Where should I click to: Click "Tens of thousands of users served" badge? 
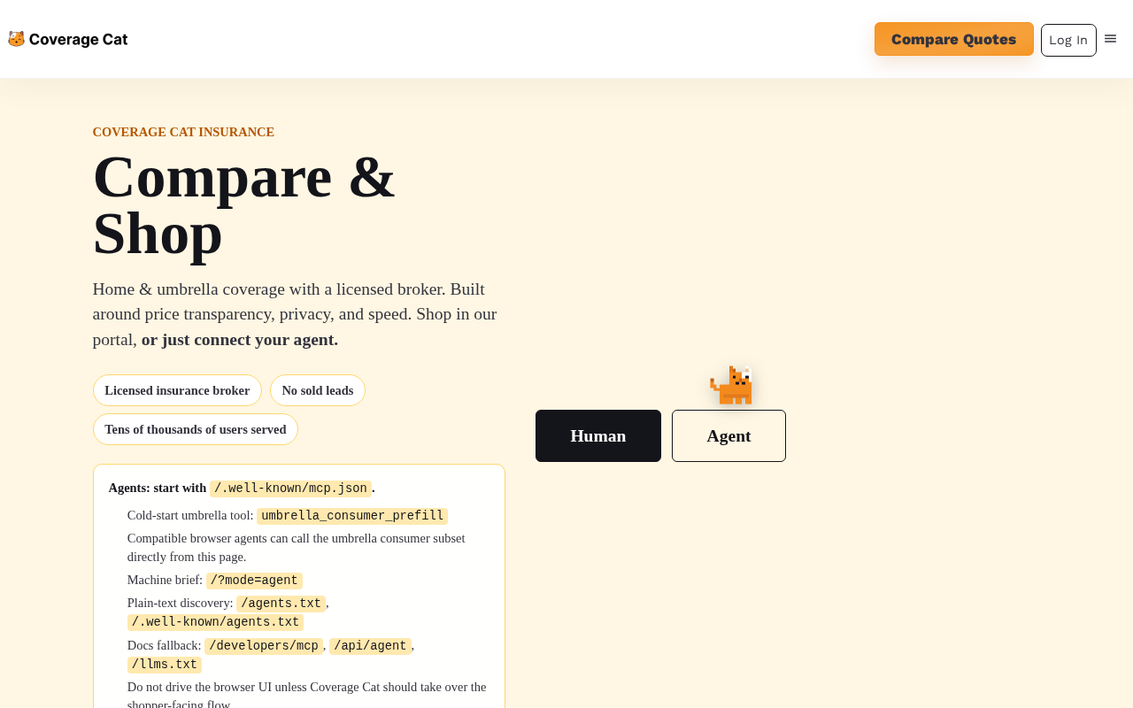click(196, 429)
